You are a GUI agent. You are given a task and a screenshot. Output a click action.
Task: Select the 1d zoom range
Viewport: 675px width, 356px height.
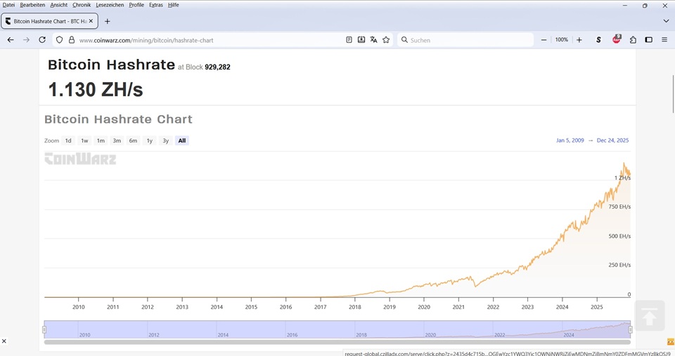coord(68,140)
